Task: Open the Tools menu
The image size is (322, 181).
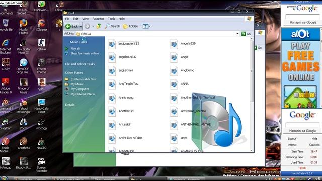Action: click(x=111, y=19)
